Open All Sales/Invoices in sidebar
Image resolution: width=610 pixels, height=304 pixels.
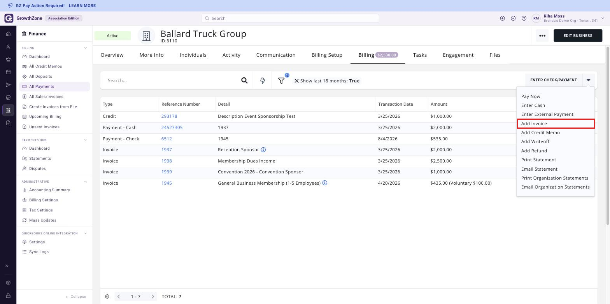46,96
